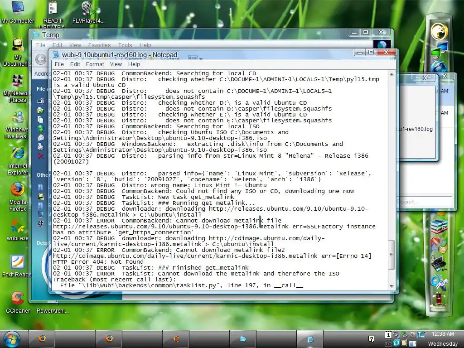The height and width of the screenshot is (348, 464).
Task: Open Notepad's Help menu
Action: tap(134, 64)
